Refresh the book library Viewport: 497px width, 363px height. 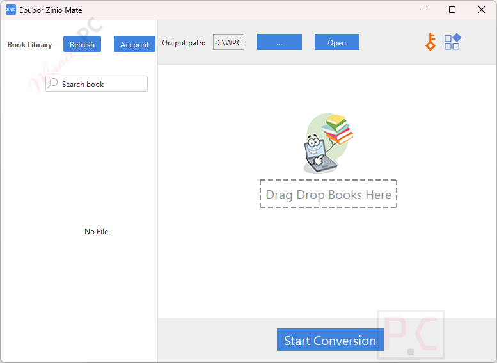[82, 44]
